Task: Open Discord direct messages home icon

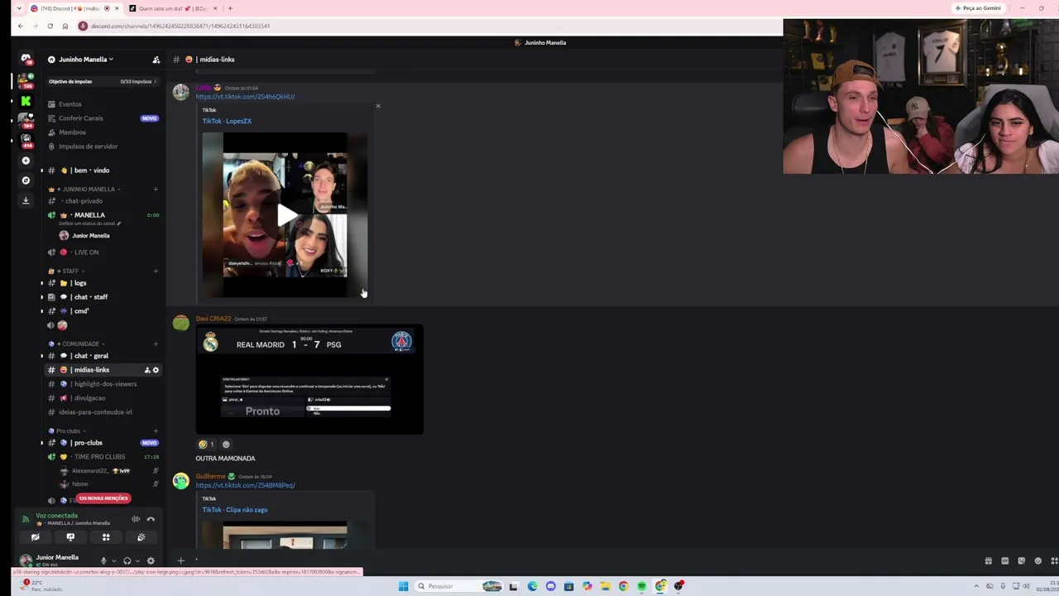Action: point(26,59)
